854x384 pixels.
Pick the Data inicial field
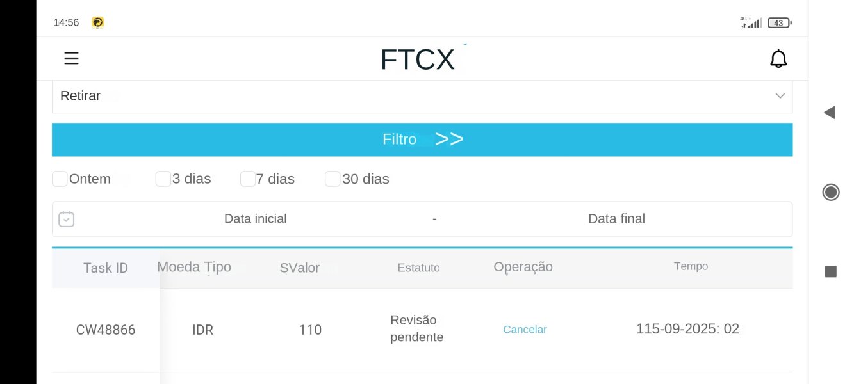[255, 219]
